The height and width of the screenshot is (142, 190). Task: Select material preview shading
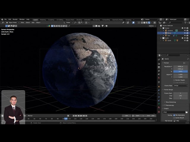[147, 22]
